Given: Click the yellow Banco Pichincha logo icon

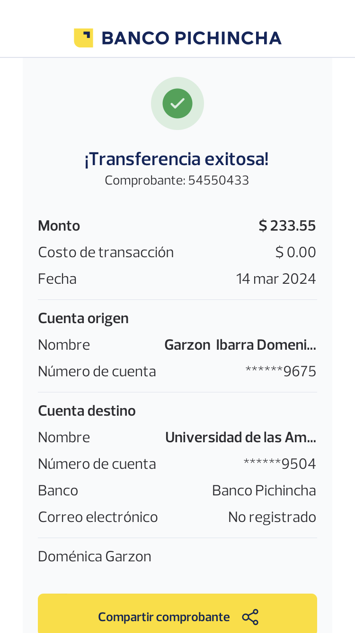Looking at the screenshot, I should 83,38.
